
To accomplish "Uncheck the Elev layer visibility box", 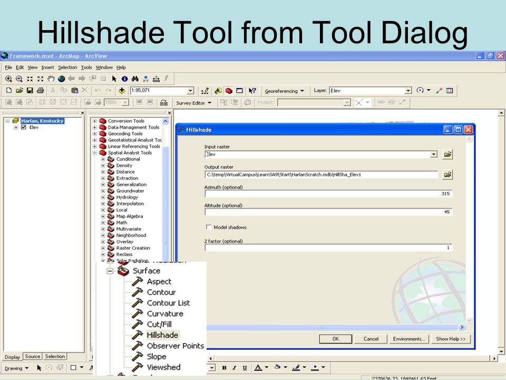I will [23, 127].
